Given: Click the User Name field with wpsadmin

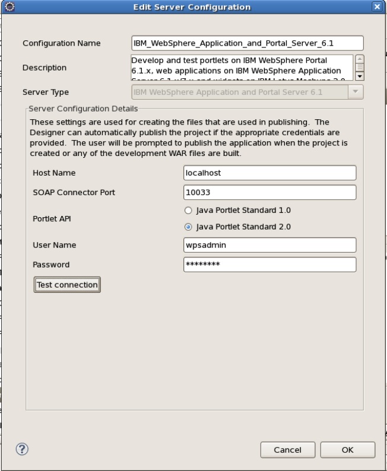Looking at the screenshot, I should coord(270,245).
